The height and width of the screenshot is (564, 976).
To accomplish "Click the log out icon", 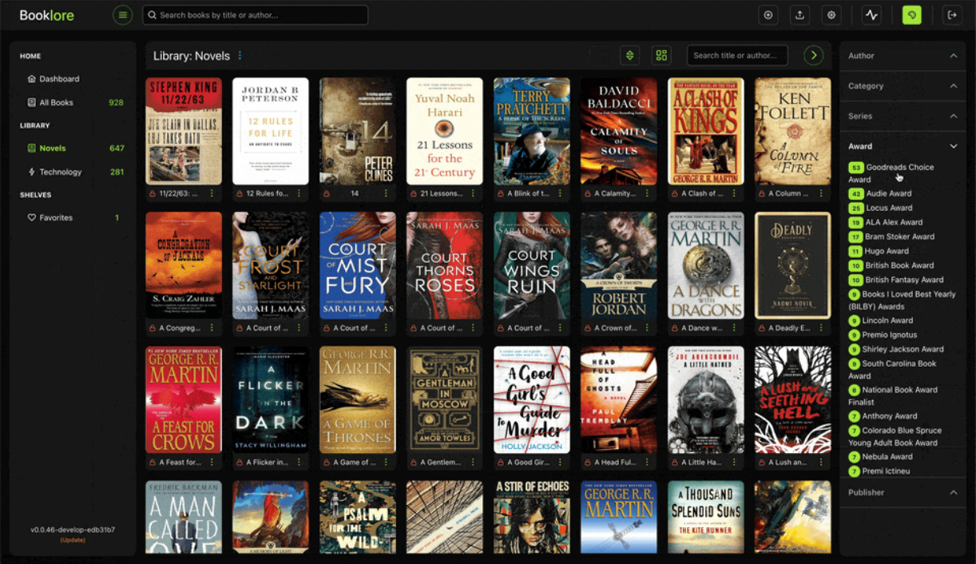I will coord(952,15).
